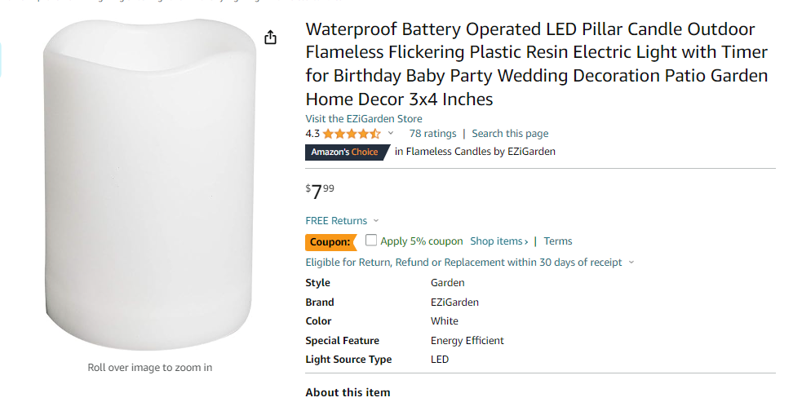Click the 4.3 rating number
Image resolution: width=793 pixels, height=402 pixels.
click(312, 134)
